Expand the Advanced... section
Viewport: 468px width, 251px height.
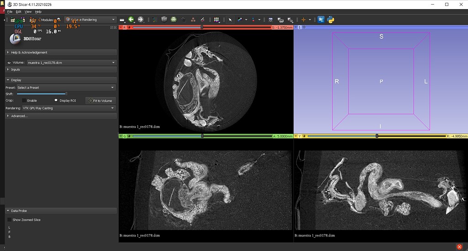coord(19,116)
